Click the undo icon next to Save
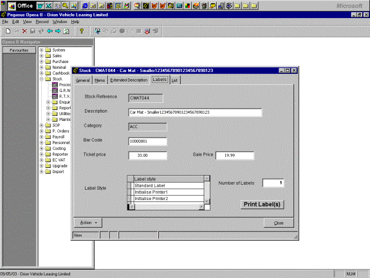The image size is (370, 278). pyautogui.click(x=41, y=31)
